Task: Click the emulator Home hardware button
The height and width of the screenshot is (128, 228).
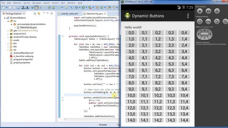Action: click(200, 21)
